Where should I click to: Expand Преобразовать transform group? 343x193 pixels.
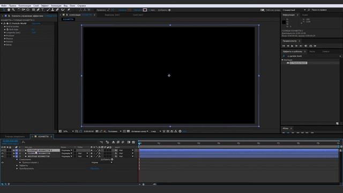pos(17,169)
